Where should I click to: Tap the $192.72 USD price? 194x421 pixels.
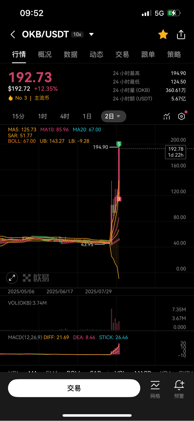(19, 89)
